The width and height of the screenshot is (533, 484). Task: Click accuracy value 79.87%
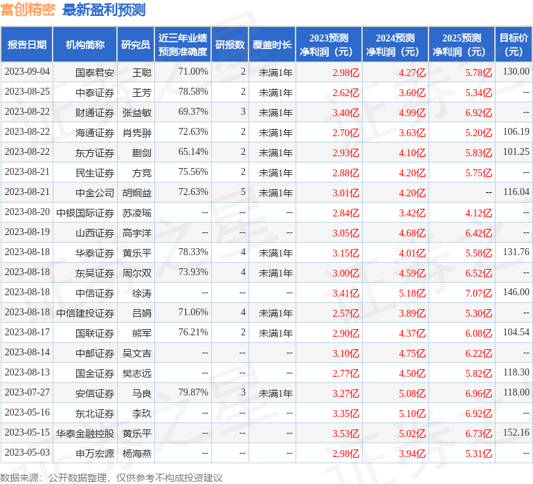[x=193, y=392]
